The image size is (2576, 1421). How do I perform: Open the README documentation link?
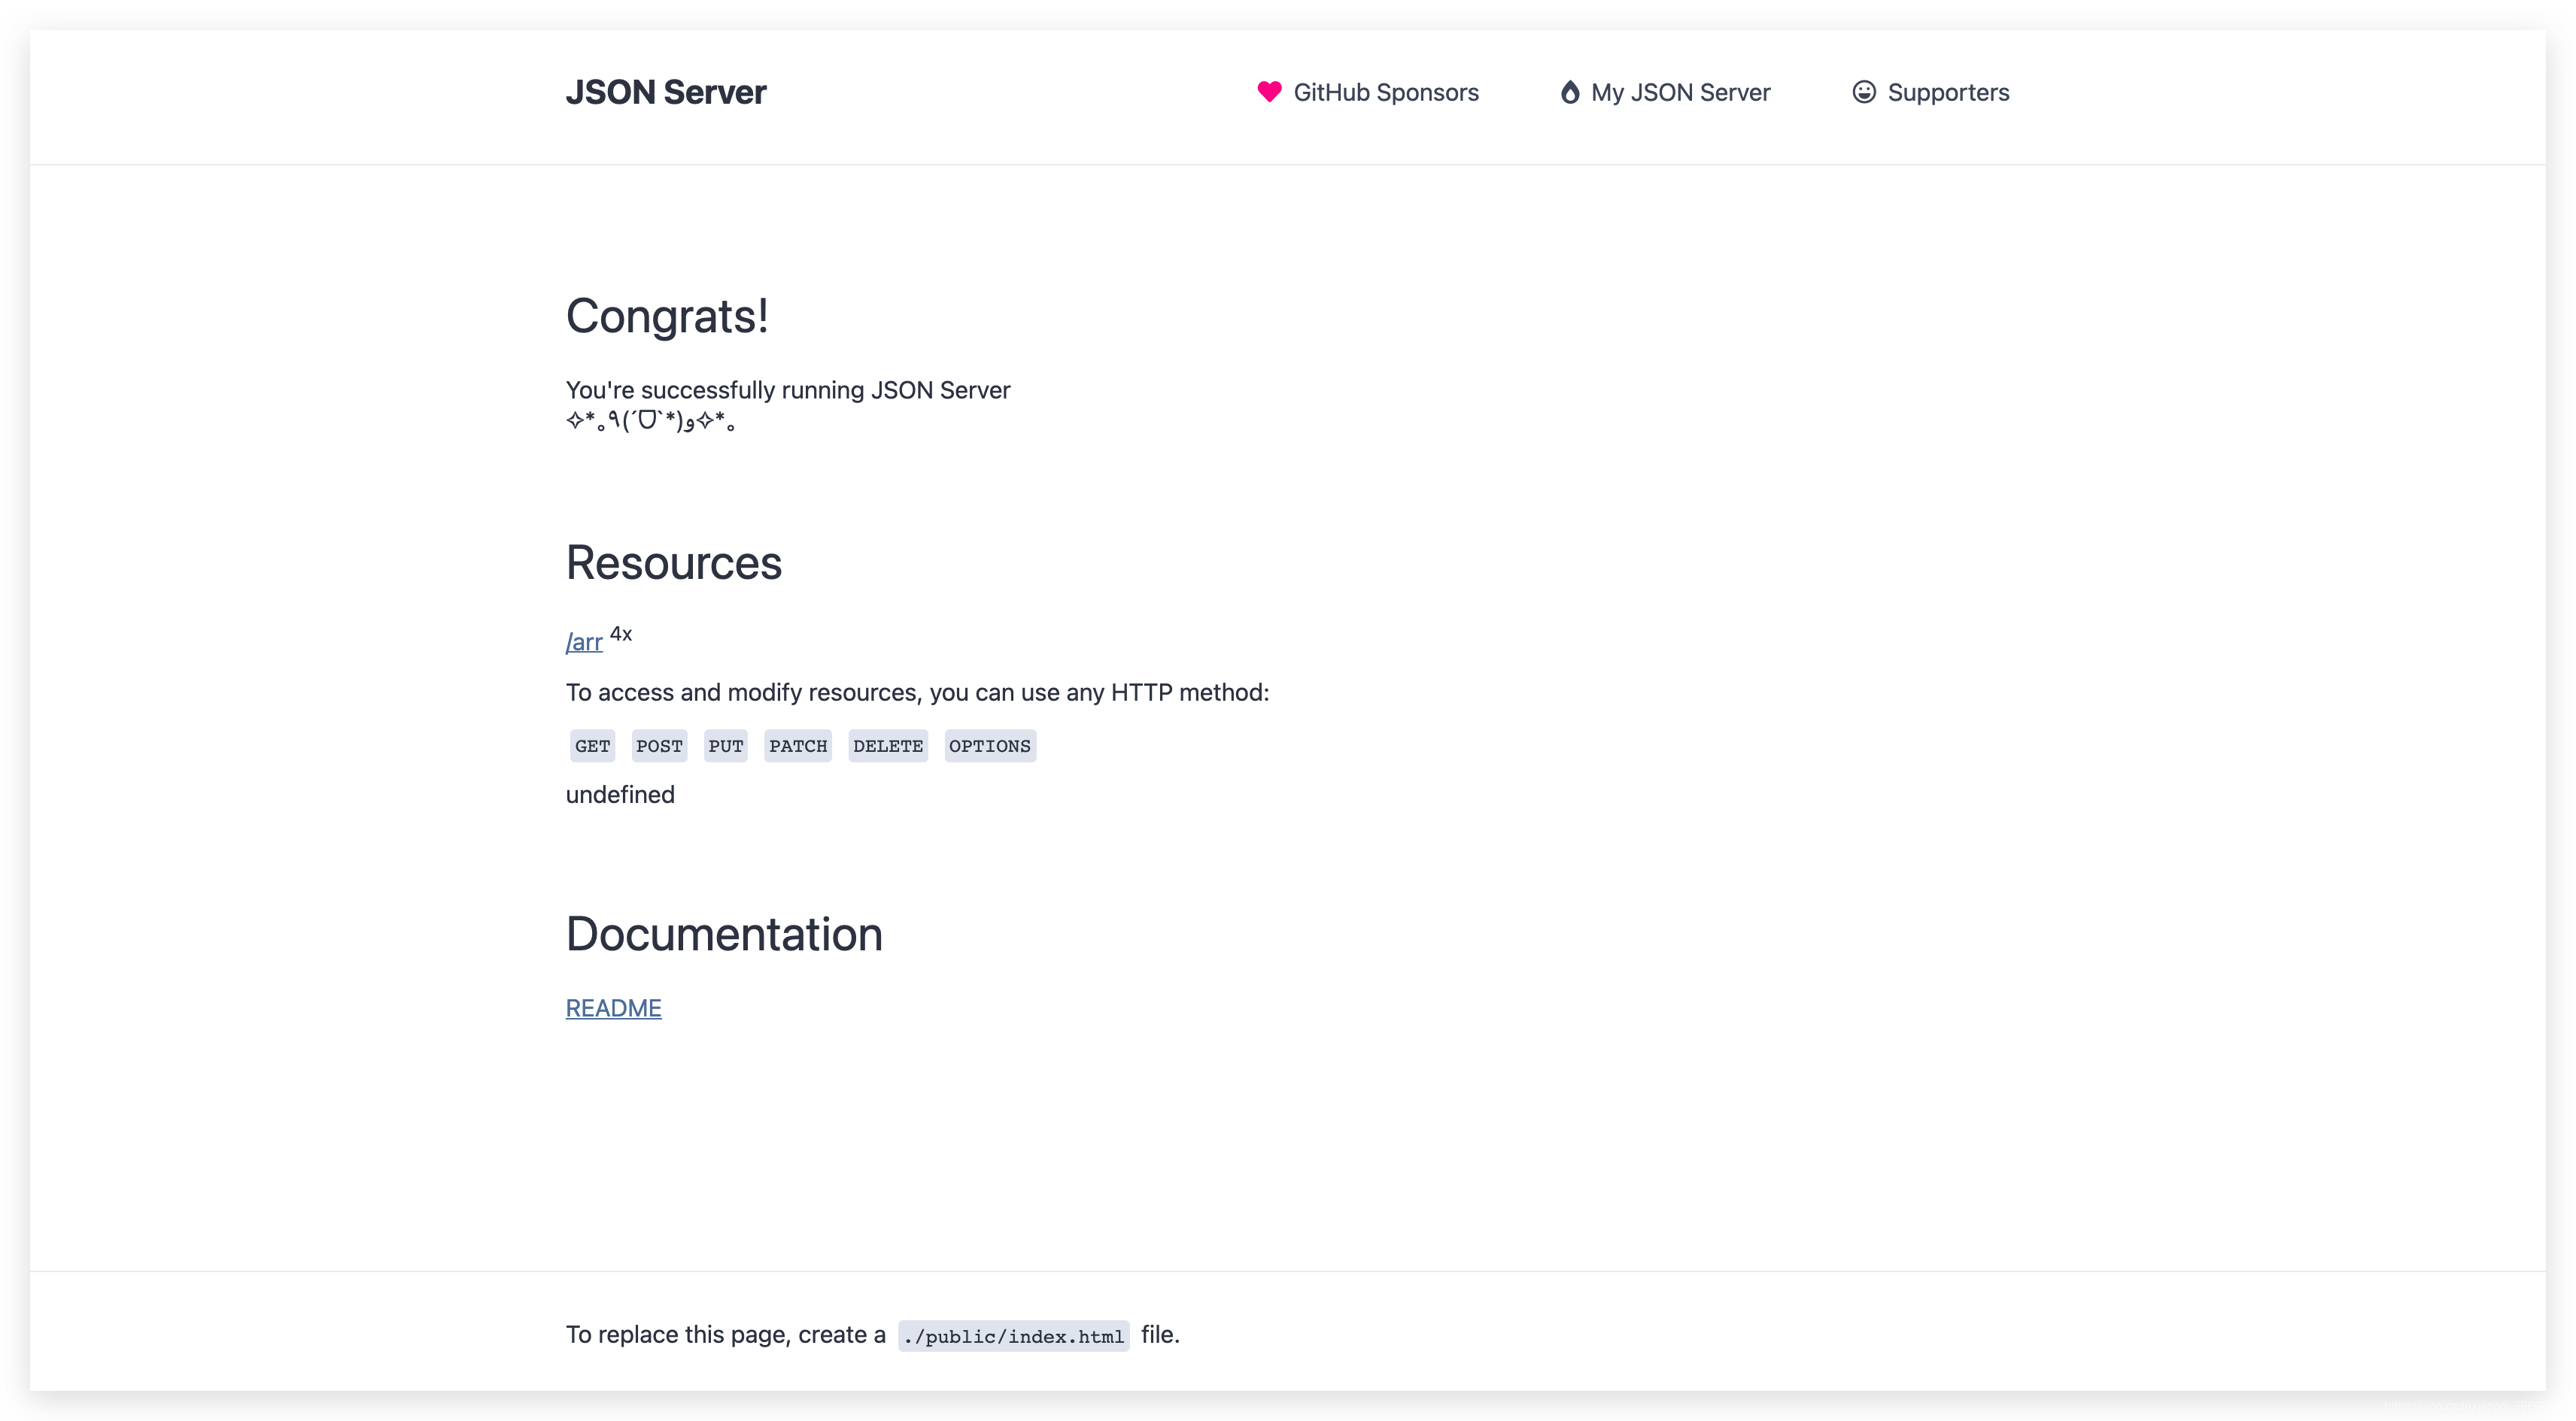pos(613,1008)
